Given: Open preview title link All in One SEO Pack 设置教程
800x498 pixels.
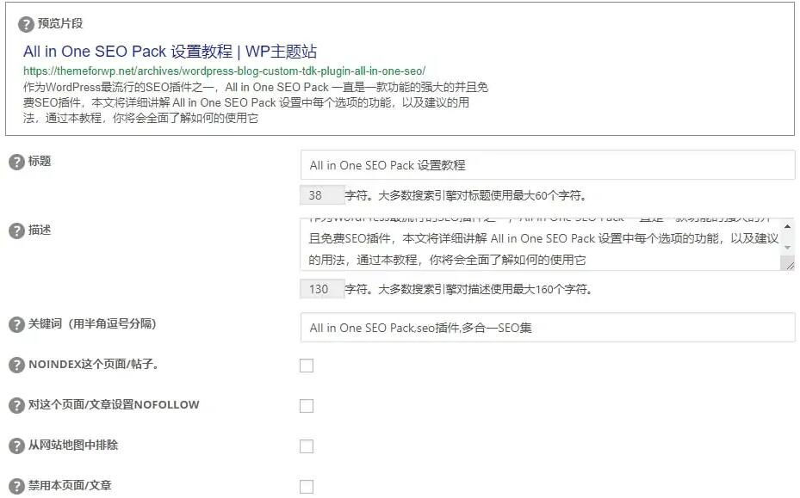Looking at the screenshot, I should pyautogui.click(x=170, y=52).
